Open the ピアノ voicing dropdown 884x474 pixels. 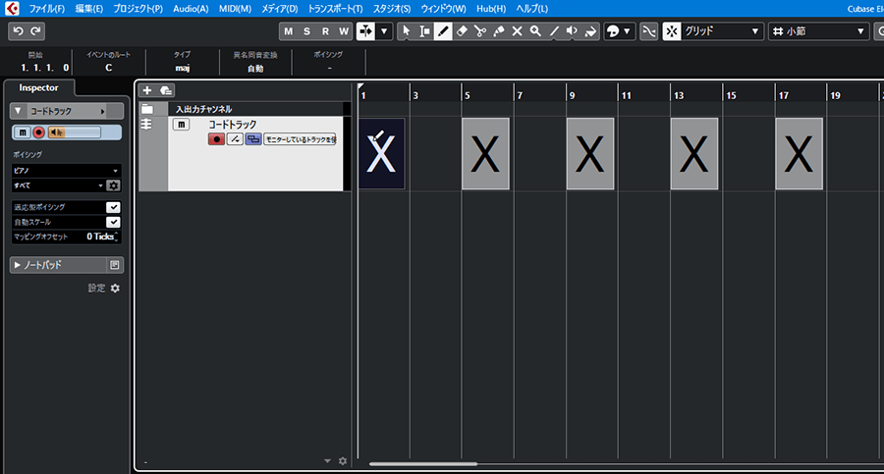(x=66, y=170)
